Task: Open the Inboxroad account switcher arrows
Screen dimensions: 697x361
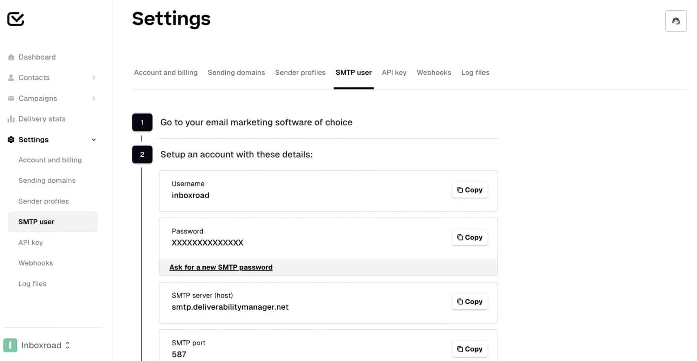Action: coord(68,345)
